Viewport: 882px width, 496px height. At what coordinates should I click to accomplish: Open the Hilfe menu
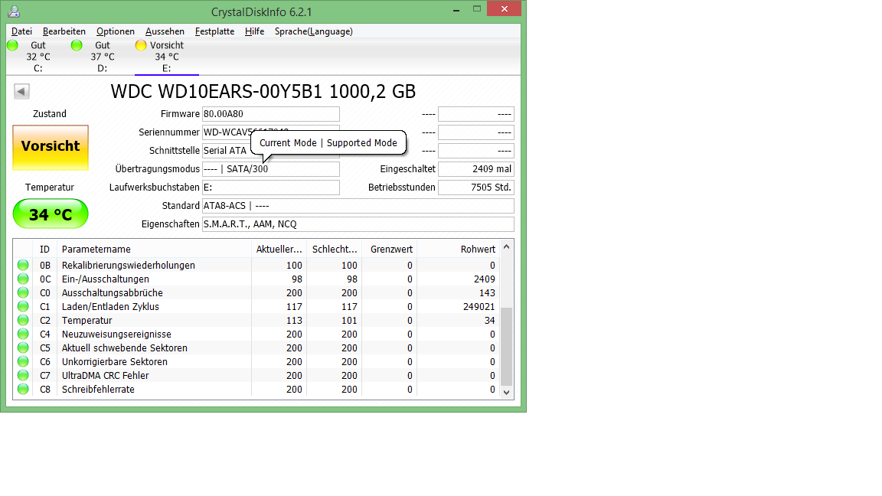point(254,31)
